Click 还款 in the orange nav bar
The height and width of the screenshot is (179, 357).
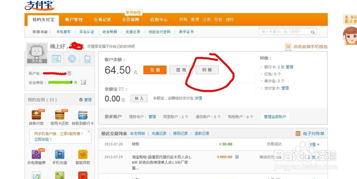[207, 20]
